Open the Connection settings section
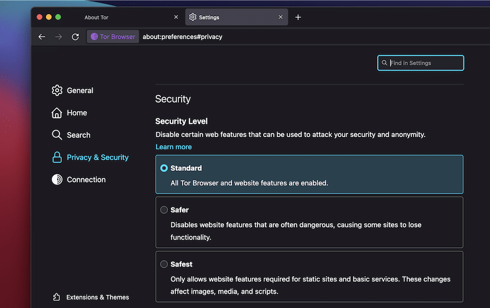The image size is (490, 308). click(86, 180)
